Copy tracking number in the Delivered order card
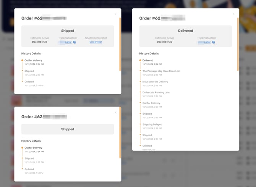 [x=213, y=42]
